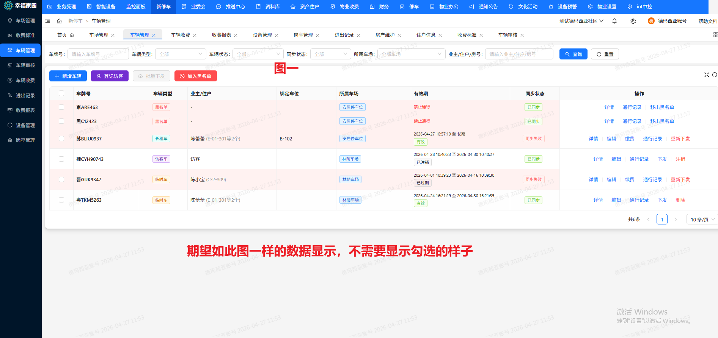Click the home icon in the breadcrumb
The image size is (718, 338).
pyautogui.click(x=59, y=21)
